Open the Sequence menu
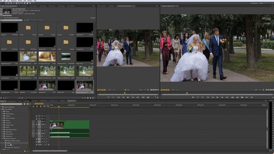The width and height of the screenshot is (274, 154). pos(14,1)
